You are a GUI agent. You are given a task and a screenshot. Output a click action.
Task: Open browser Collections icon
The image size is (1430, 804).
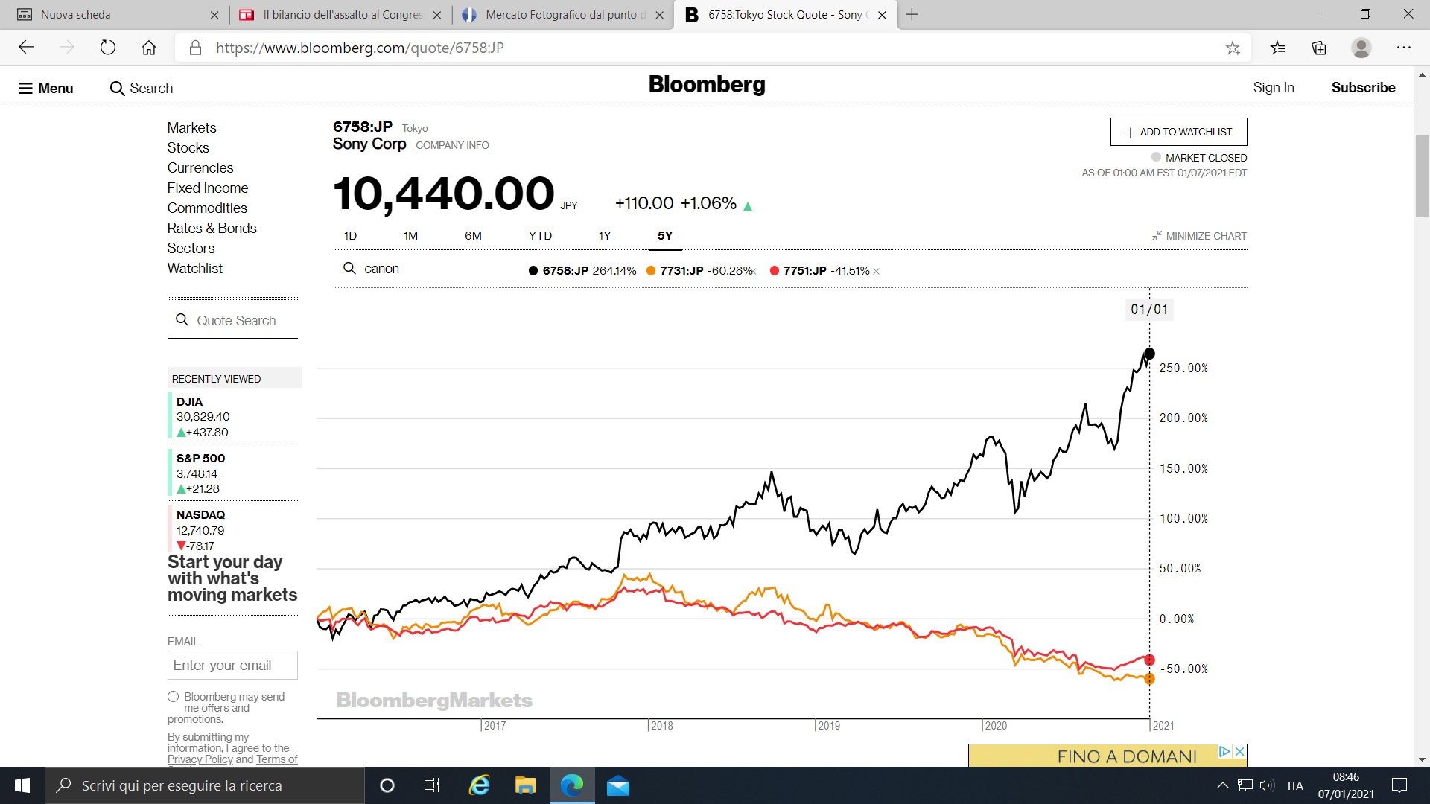(1319, 48)
